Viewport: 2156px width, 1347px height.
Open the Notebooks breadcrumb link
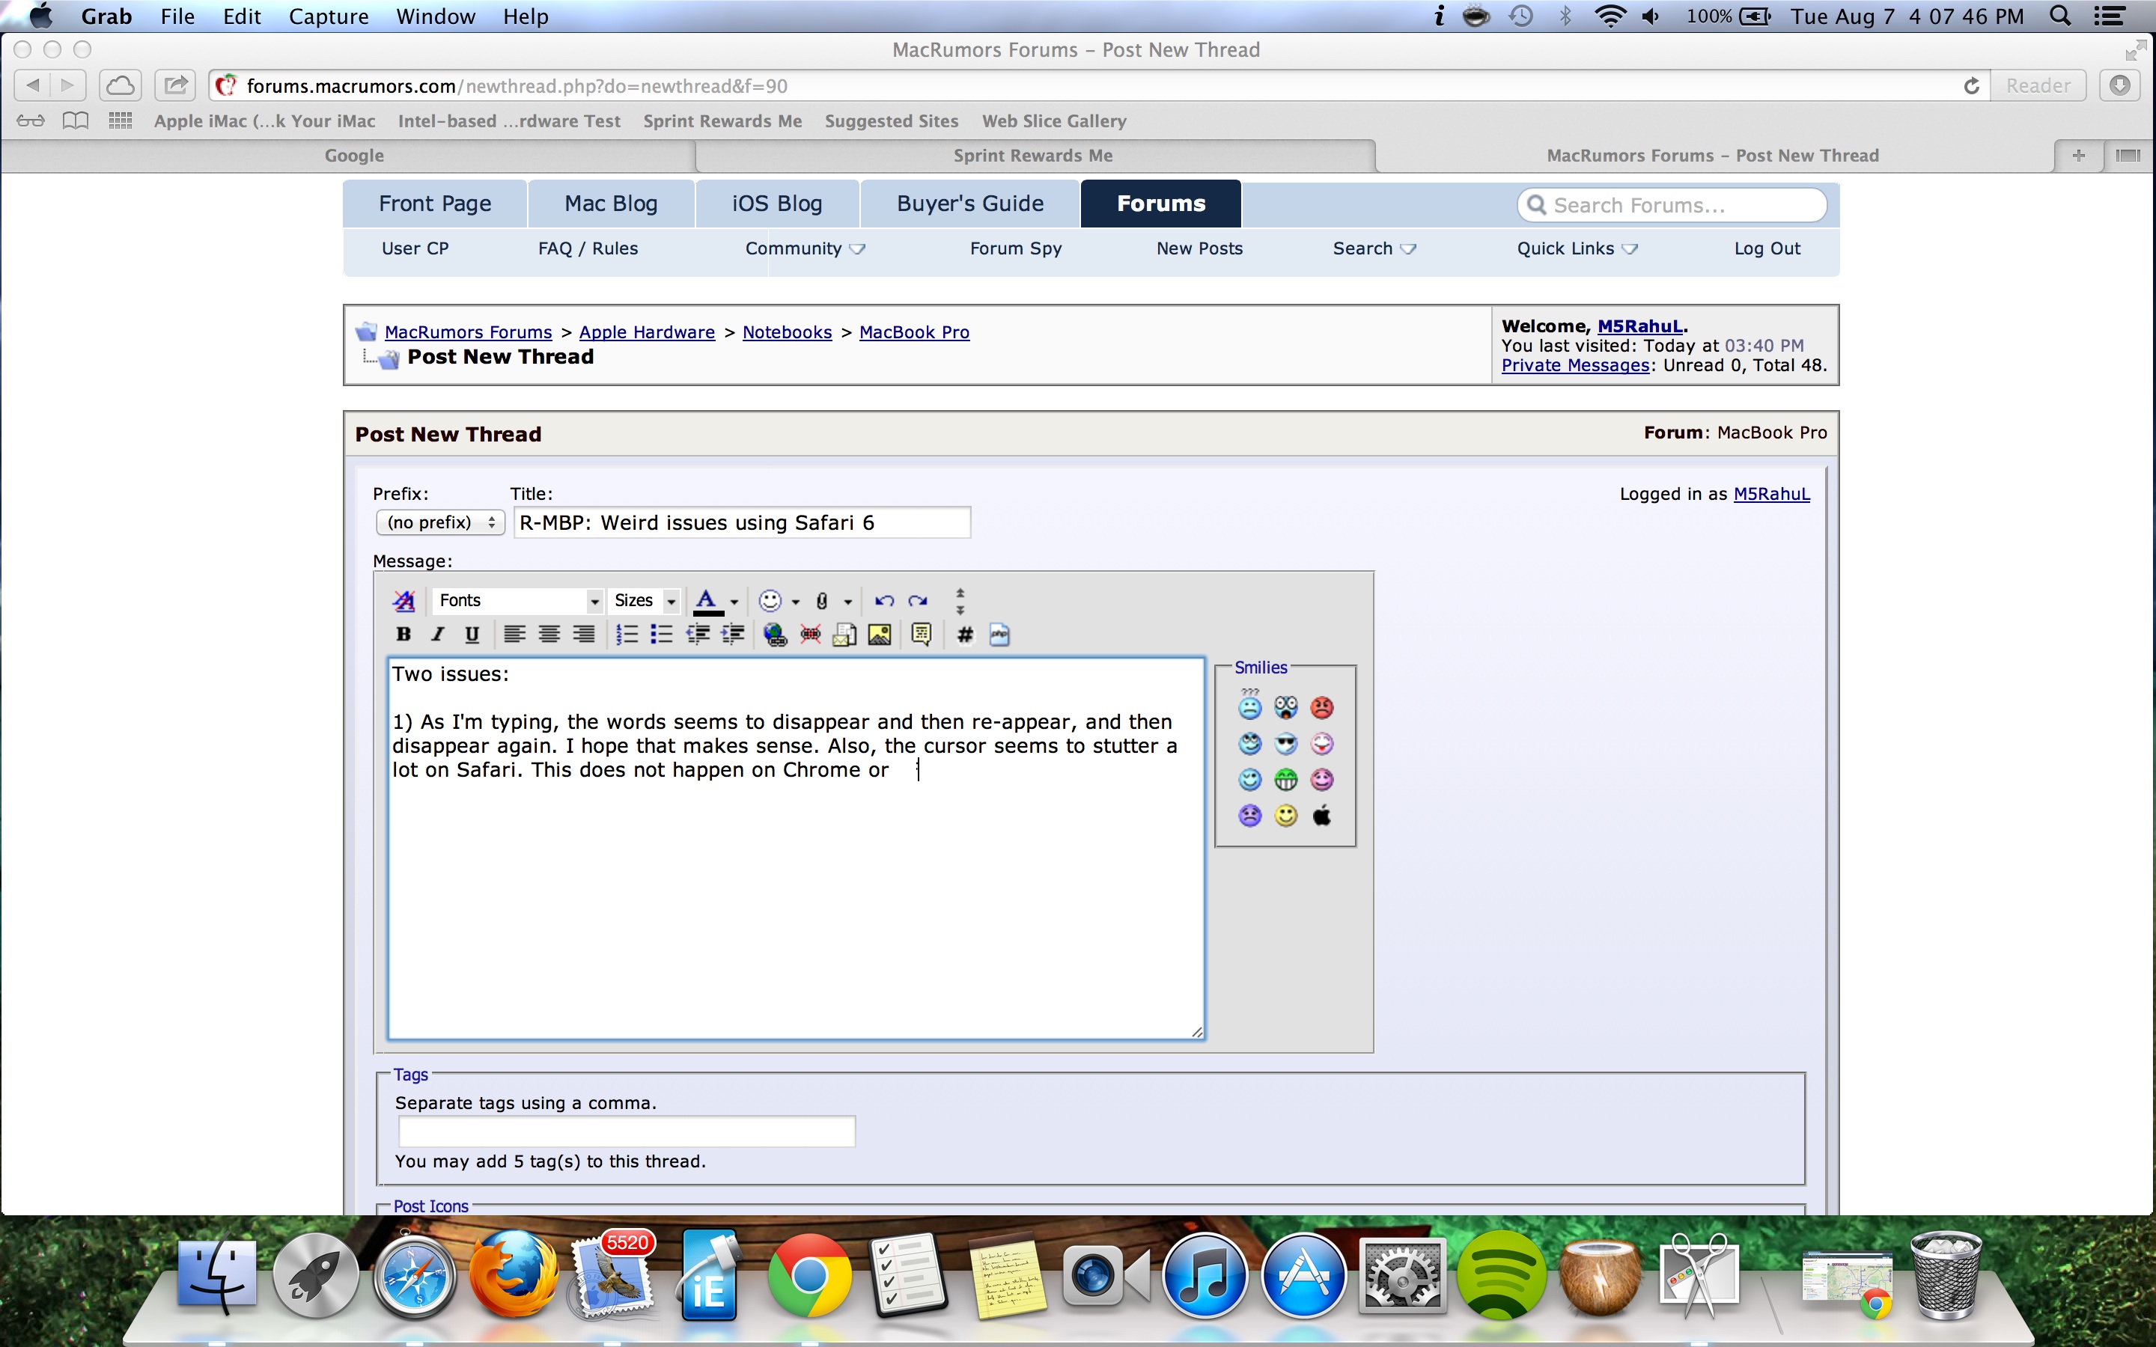click(x=787, y=332)
